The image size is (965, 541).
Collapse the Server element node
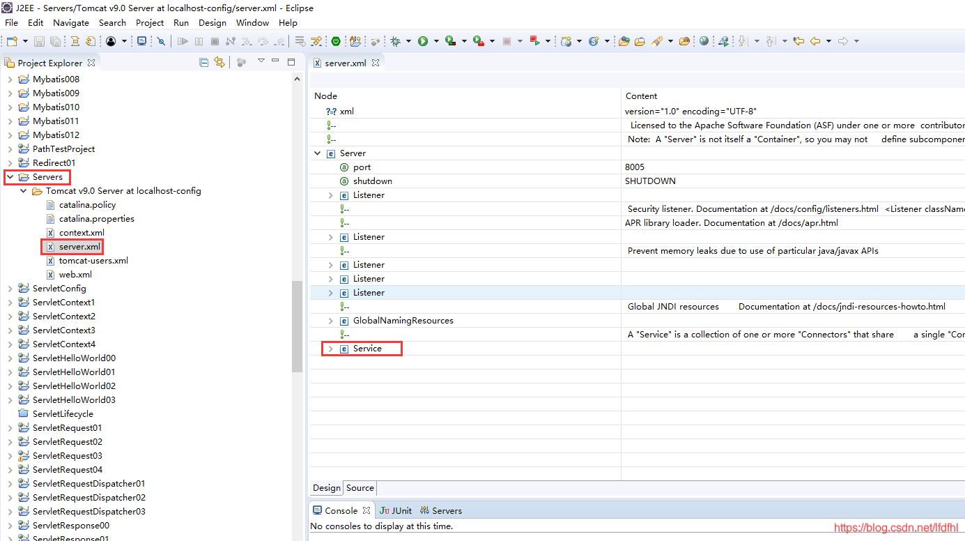(x=318, y=153)
